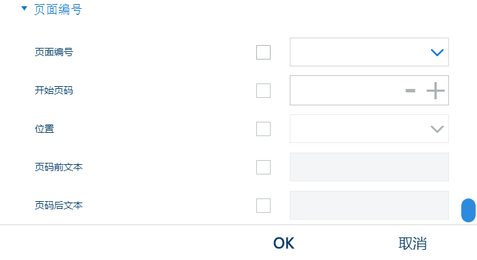477x260 pixels.
Task: Confirm with the OK button
Action: pyautogui.click(x=284, y=244)
